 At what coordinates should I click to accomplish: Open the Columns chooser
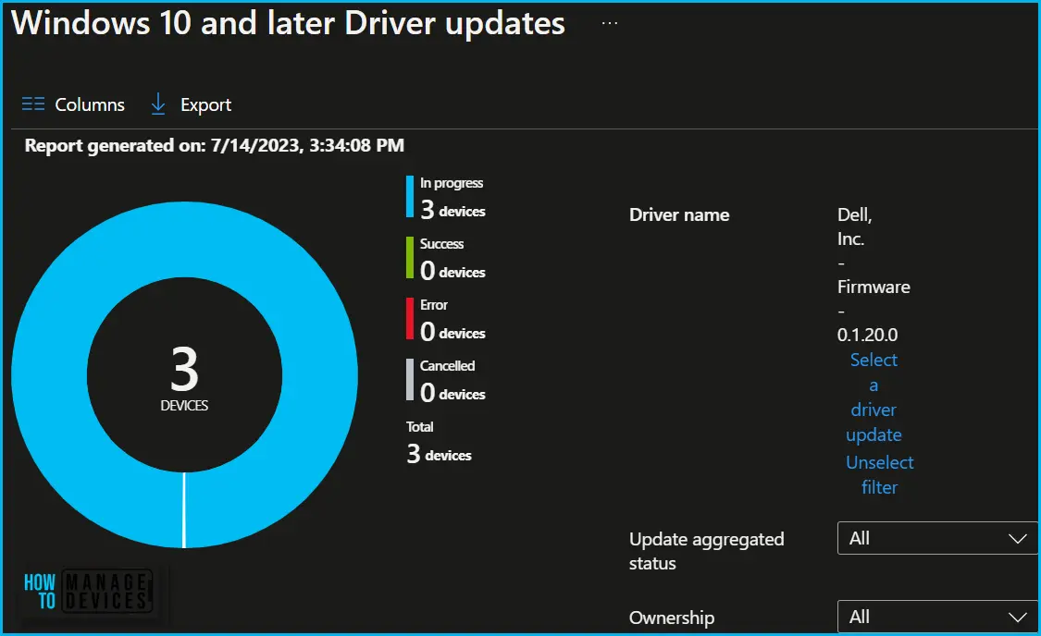(x=73, y=104)
